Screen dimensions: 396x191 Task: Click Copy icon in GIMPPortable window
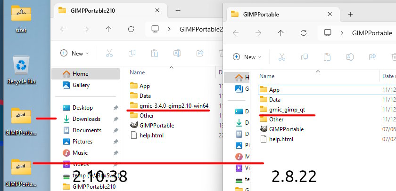point(305,57)
